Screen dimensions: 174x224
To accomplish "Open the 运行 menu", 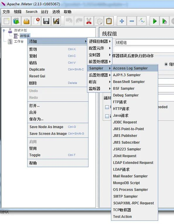I will [45, 12].
